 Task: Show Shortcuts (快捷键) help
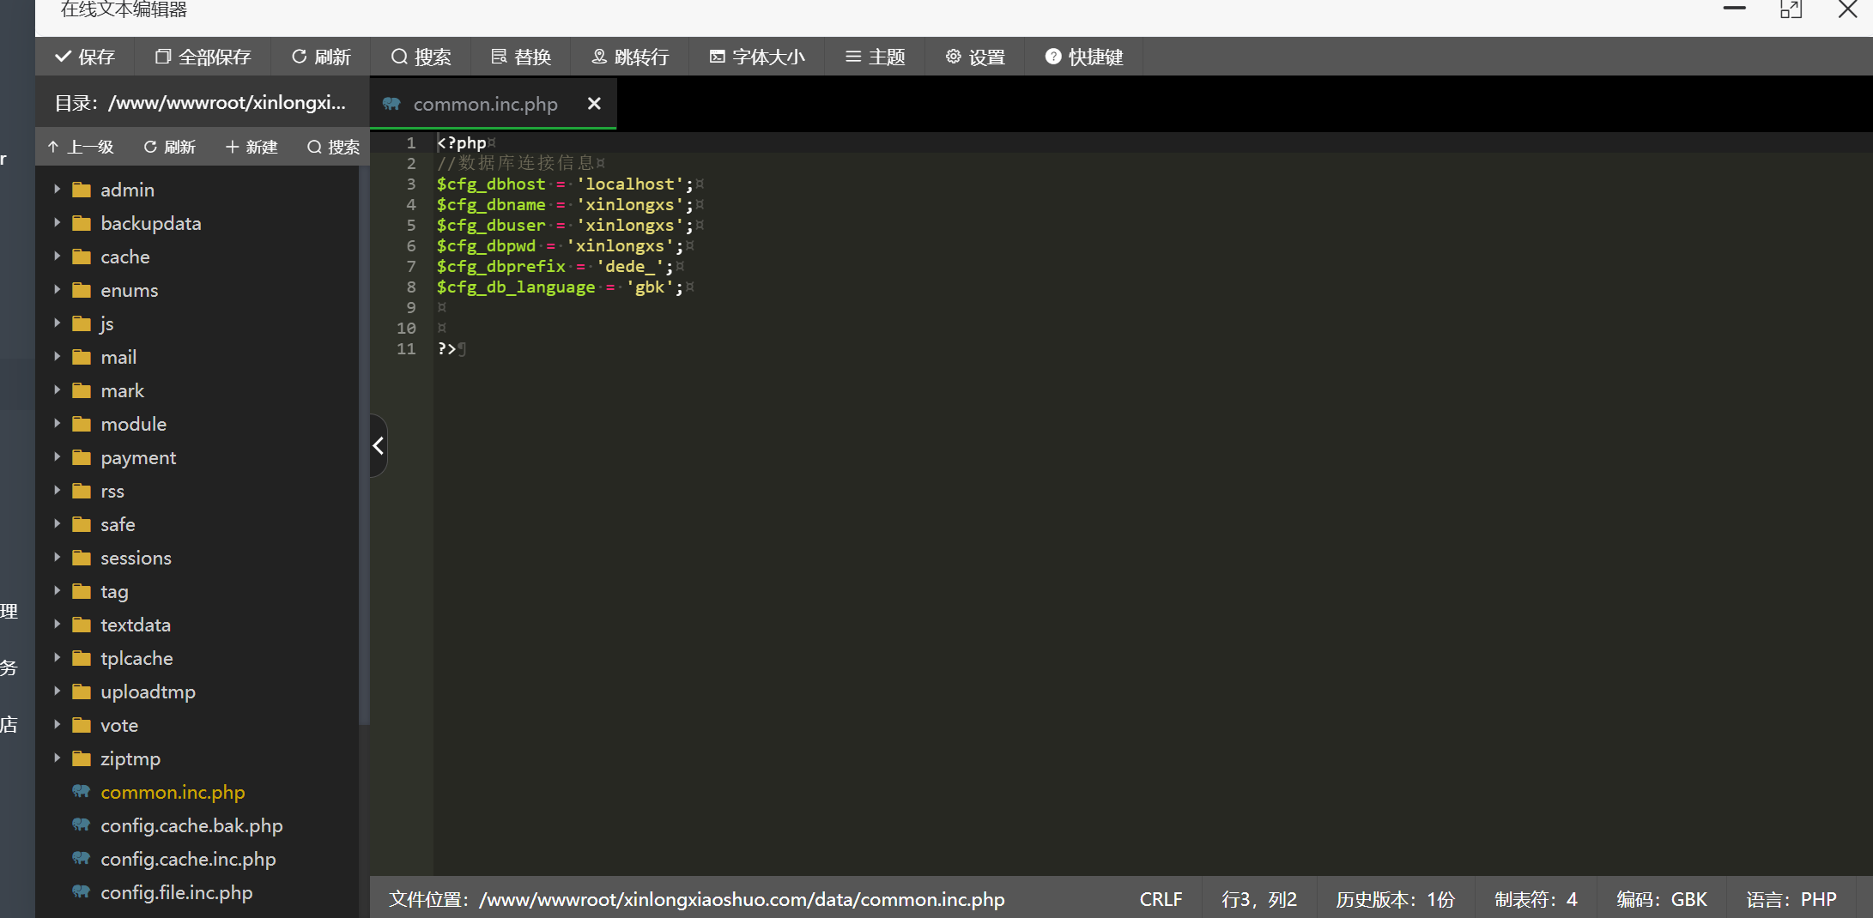(x=1084, y=57)
